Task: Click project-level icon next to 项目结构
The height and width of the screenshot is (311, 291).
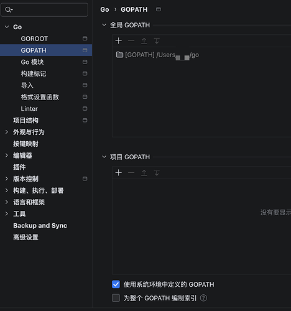Action: click(85, 120)
